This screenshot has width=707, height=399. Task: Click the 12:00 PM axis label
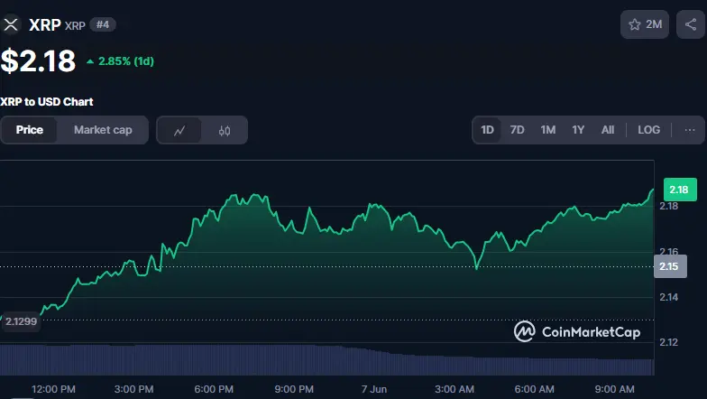(53, 389)
